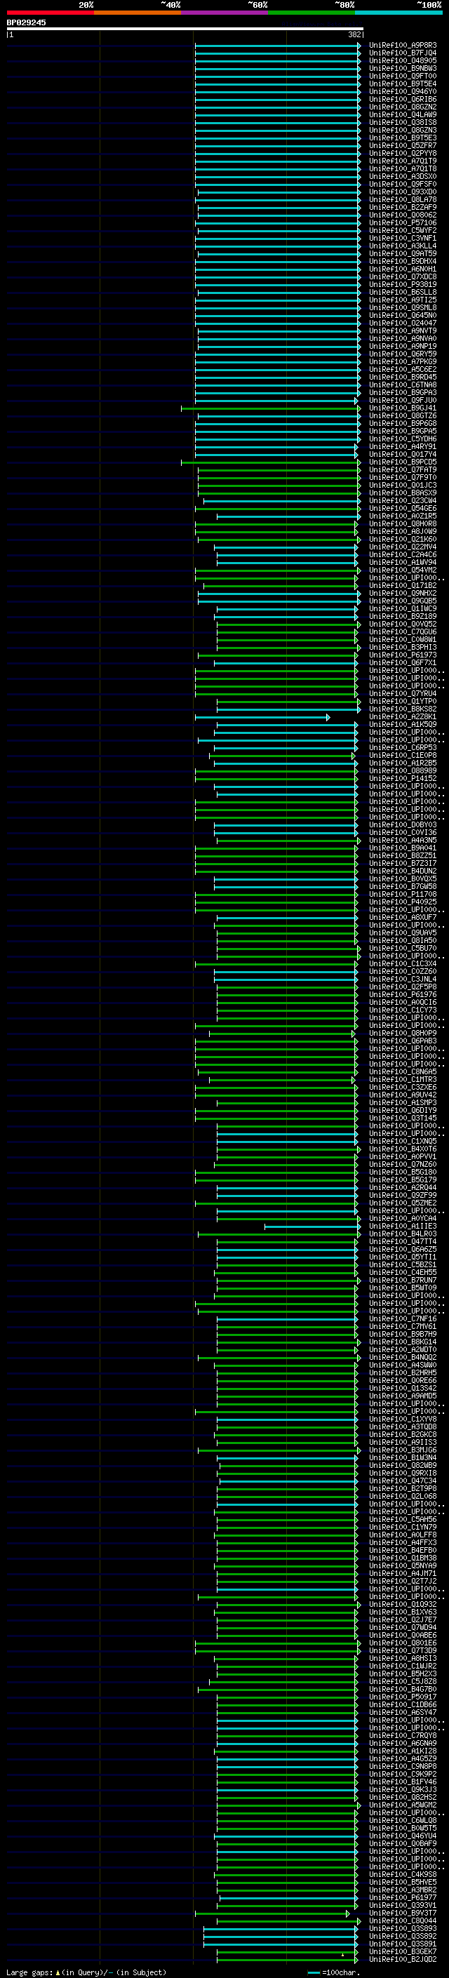Select hit label UniRef100_Q946Y0

coord(403,91)
